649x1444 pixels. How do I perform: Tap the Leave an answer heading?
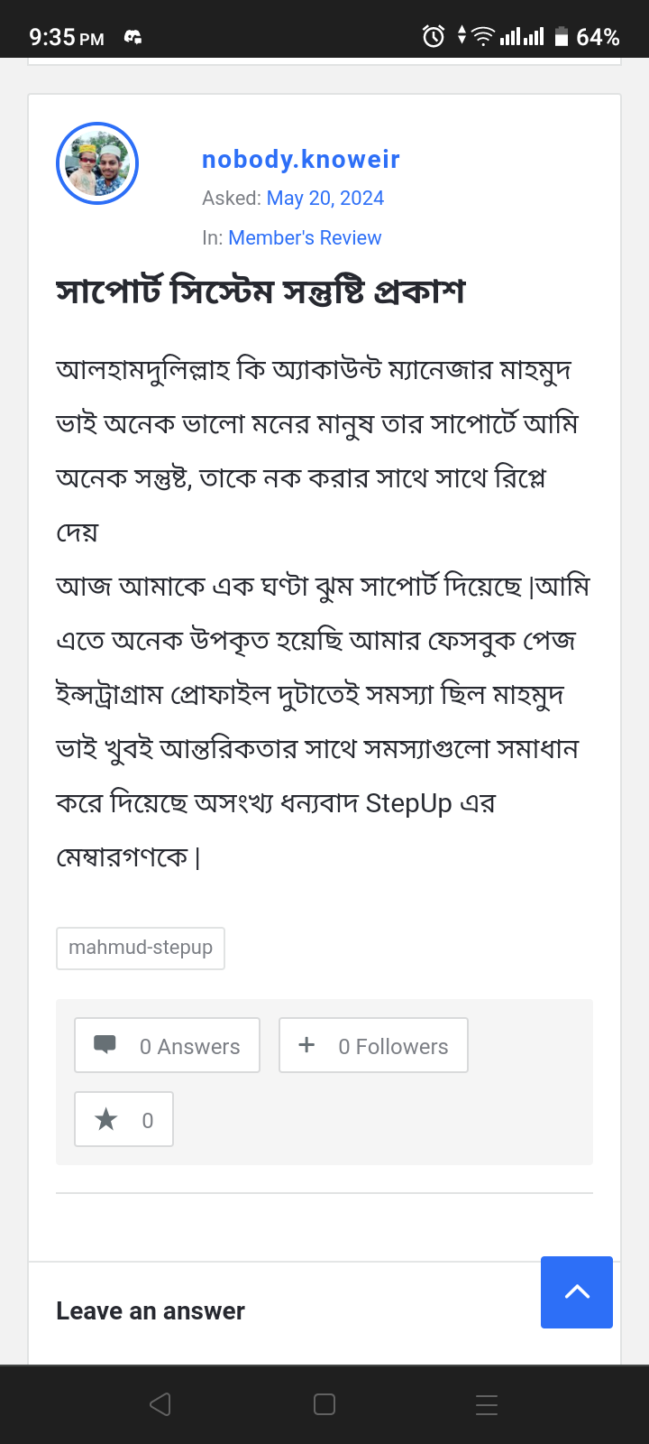coord(151,1311)
